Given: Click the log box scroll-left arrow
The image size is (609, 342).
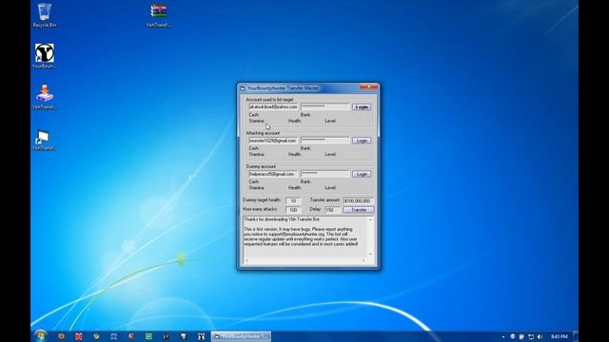Looking at the screenshot, I should tap(246, 260).
